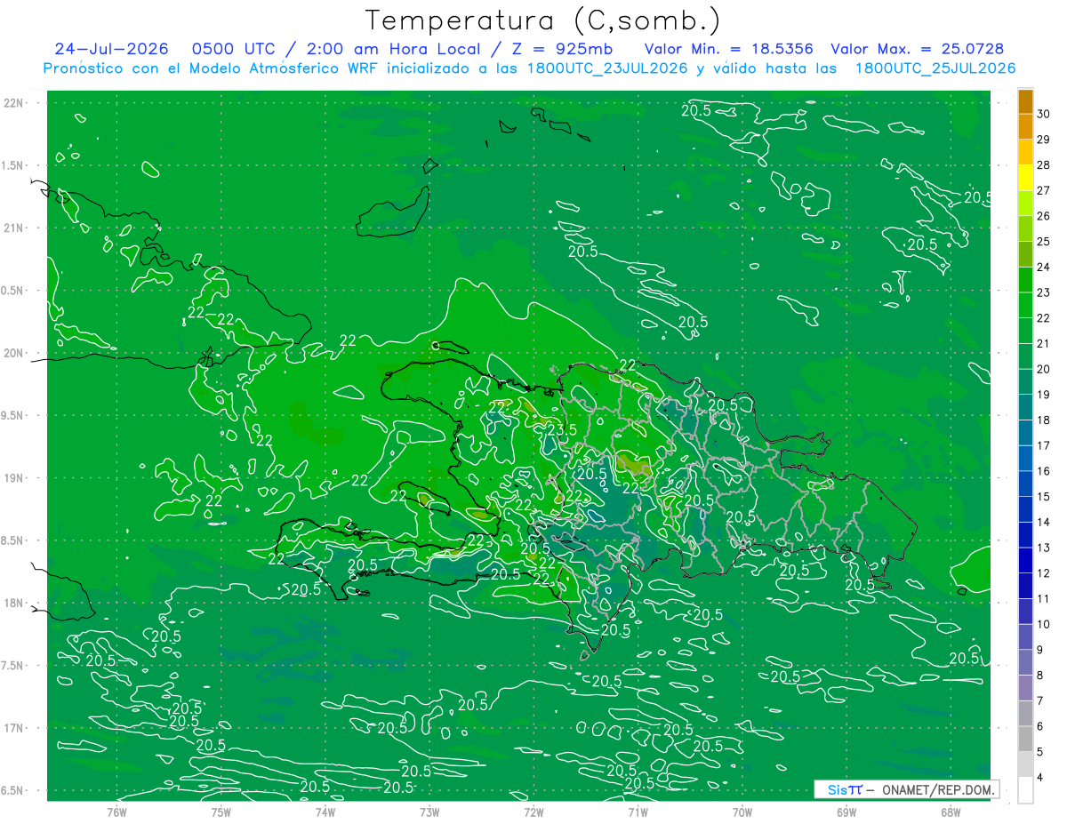Click 'Valor Min. = 18.5356' text
1067x824 pixels.
[728, 49]
